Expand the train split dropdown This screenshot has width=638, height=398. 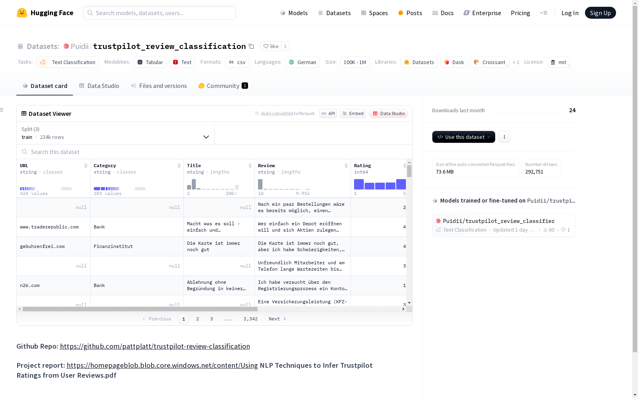point(116,133)
